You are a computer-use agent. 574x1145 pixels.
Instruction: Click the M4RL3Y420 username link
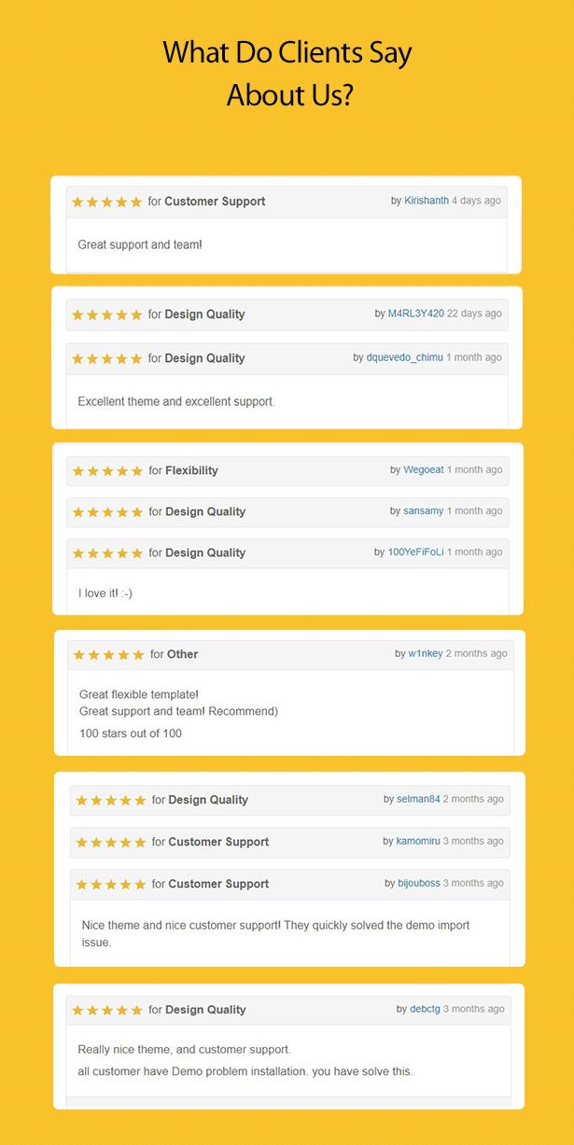(x=416, y=314)
